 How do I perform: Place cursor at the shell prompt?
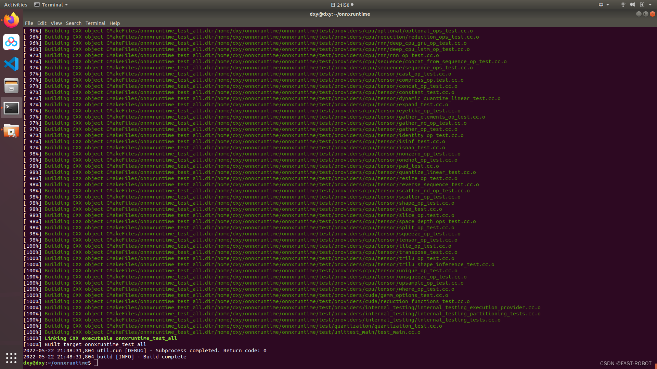pyautogui.click(x=96, y=363)
